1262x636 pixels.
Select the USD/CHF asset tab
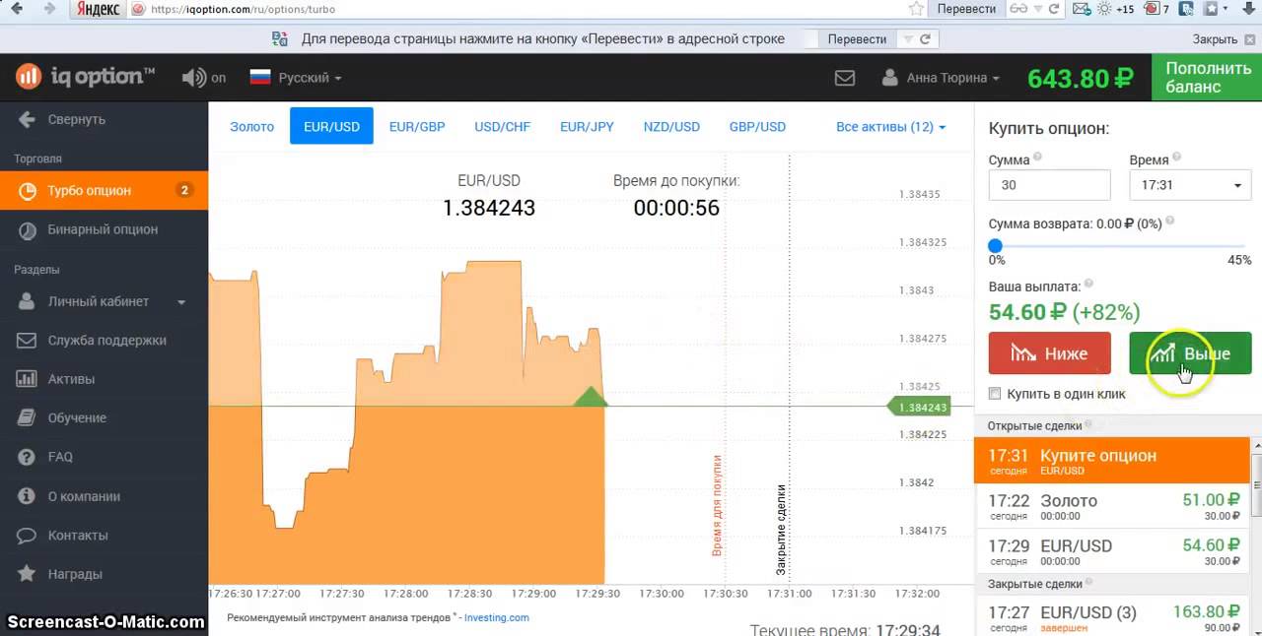coord(503,126)
